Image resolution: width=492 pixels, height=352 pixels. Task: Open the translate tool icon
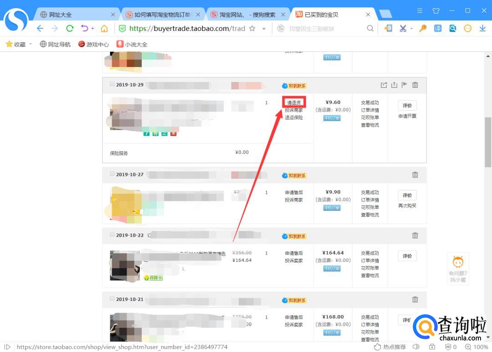437,29
